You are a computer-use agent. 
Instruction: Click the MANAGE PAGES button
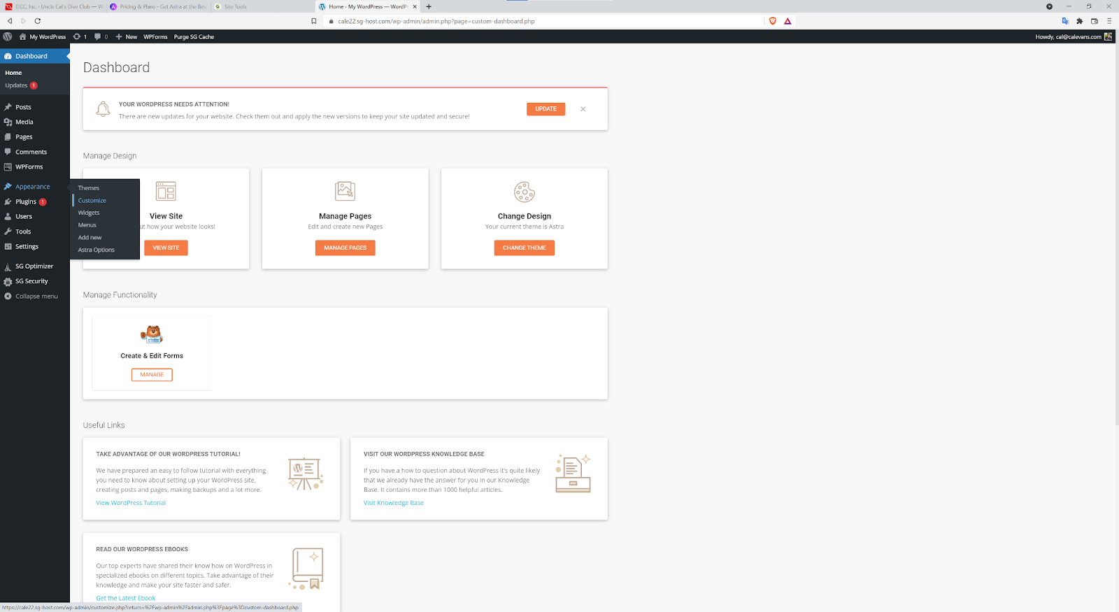click(345, 248)
